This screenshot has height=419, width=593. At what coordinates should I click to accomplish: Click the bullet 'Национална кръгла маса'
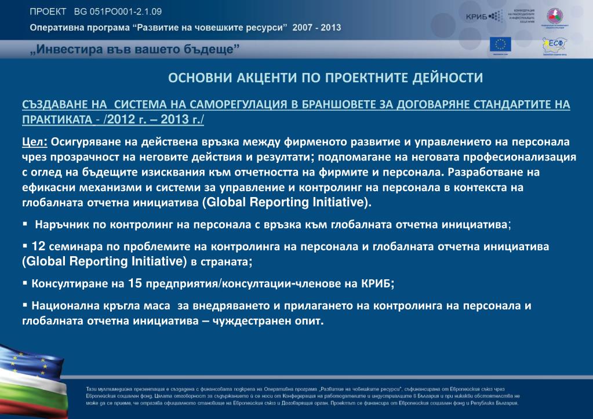(x=277, y=313)
